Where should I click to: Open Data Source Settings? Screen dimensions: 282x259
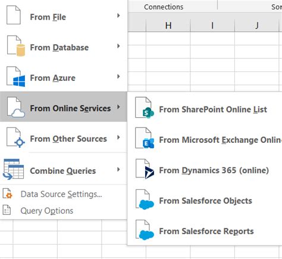[64, 194]
